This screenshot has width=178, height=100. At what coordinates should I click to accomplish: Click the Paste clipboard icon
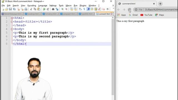point(39,9)
